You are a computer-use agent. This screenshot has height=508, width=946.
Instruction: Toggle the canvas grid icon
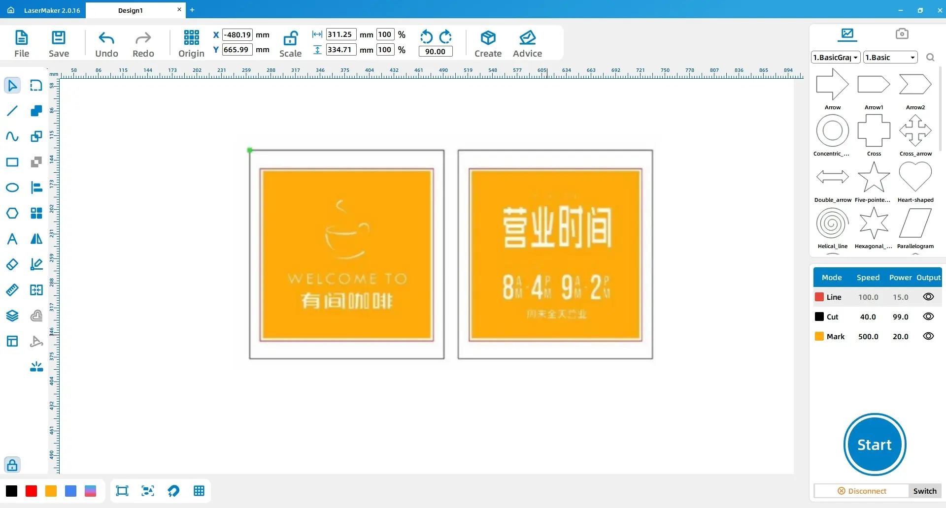click(199, 491)
